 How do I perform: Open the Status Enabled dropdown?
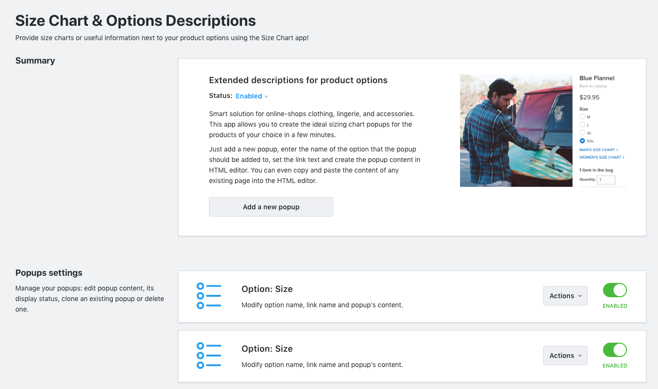click(x=252, y=96)
